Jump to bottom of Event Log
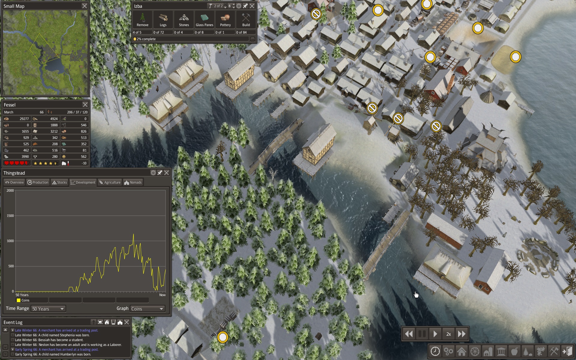The image size is (576, 360). [5, 354]
